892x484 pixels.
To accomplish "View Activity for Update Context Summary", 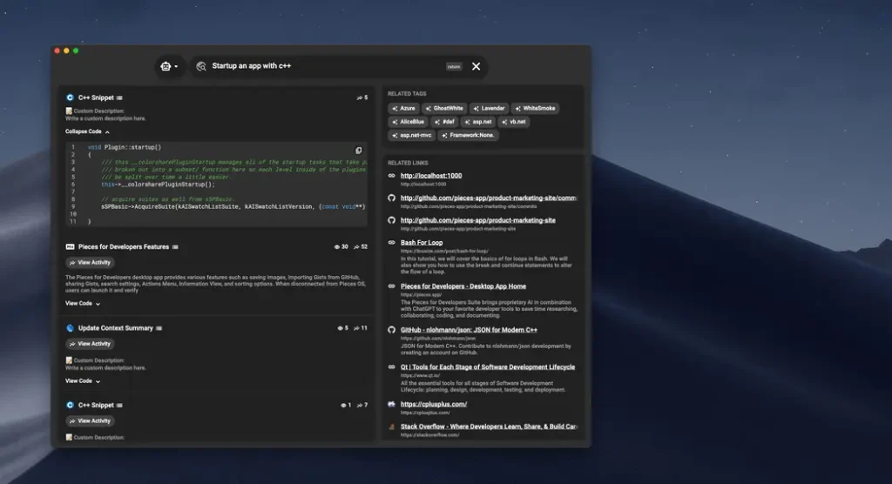I will (90, 344).
